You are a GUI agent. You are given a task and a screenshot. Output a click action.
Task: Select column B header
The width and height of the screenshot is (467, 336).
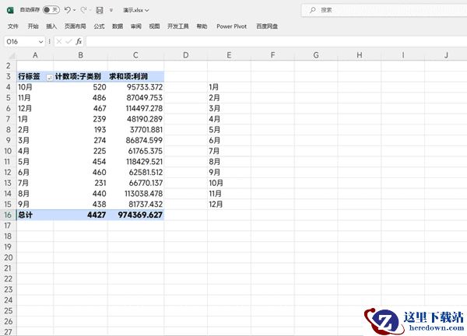point(80,55)
